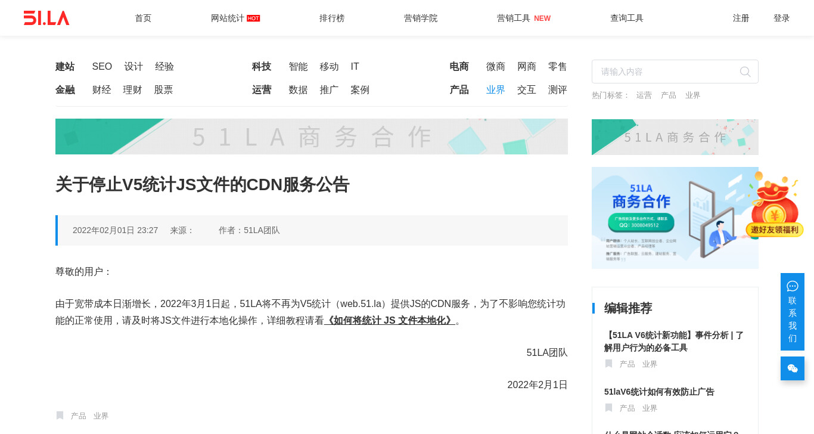Image resolution: width=814 pixels, height=434 pixels.
Task: Select the 交互 category
Action: point(527,90)
